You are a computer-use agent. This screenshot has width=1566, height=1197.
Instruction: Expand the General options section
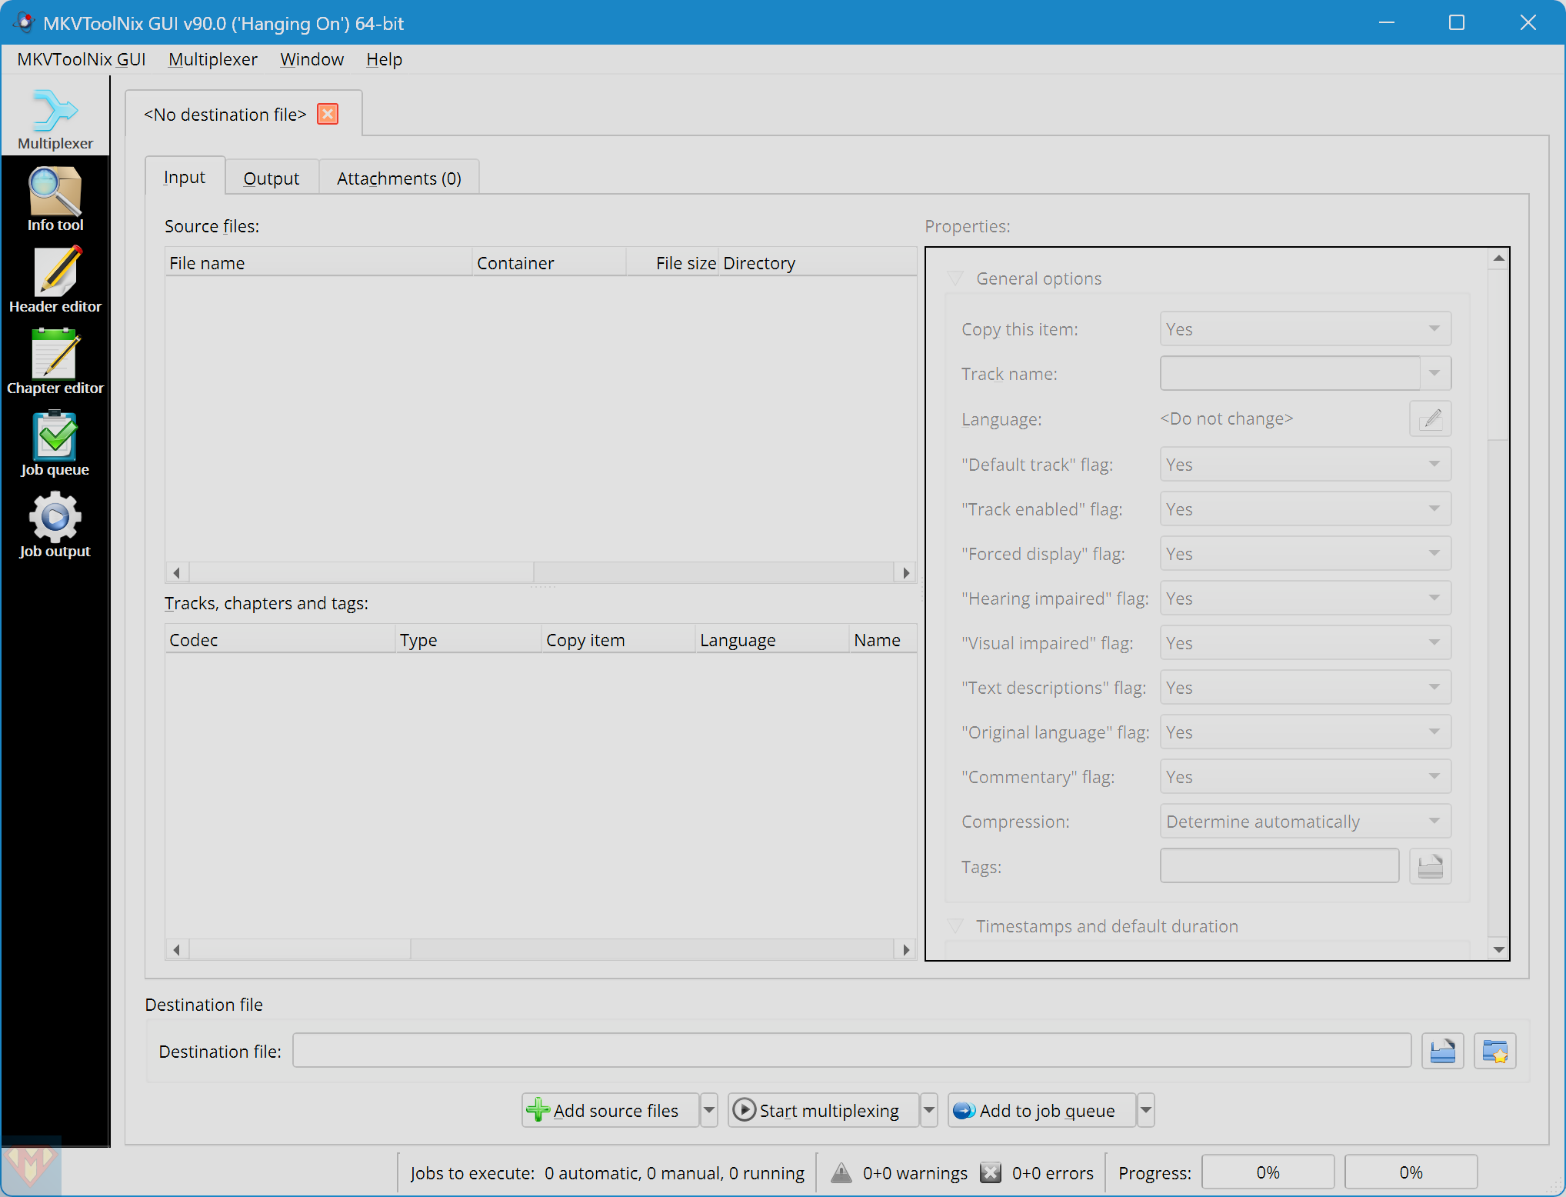click(x=958, y=277)
